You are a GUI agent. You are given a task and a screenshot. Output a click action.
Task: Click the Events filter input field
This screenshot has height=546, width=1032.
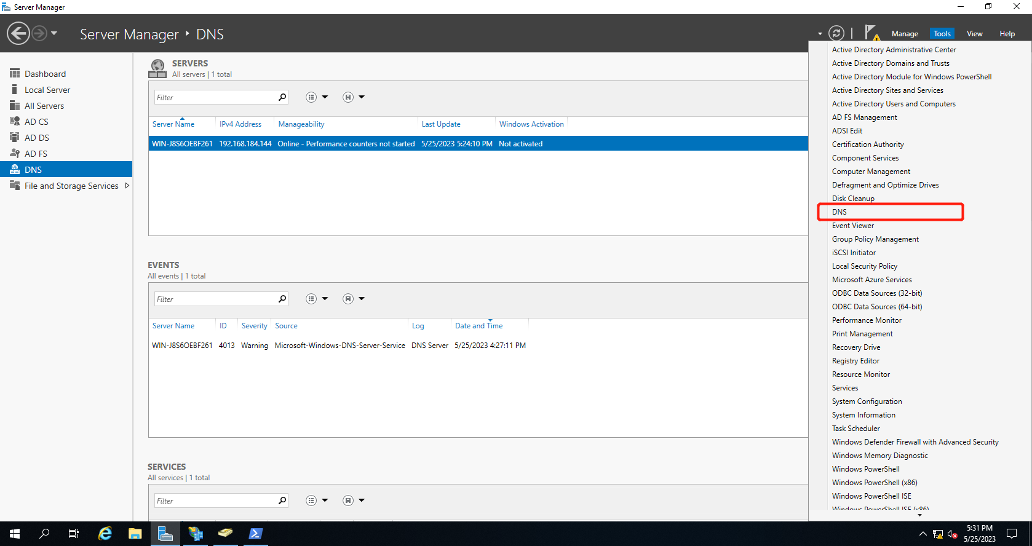click(215, 299)
